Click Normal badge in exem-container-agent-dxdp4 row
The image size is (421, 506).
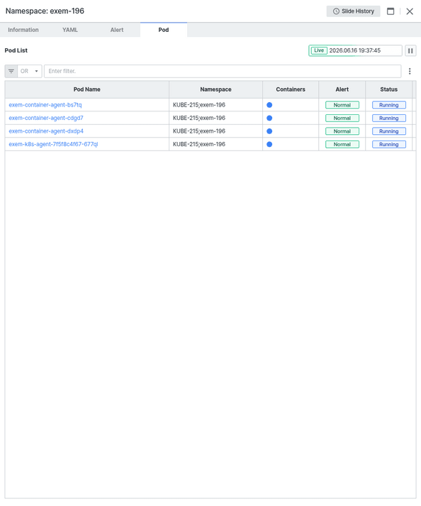point(342,131)
